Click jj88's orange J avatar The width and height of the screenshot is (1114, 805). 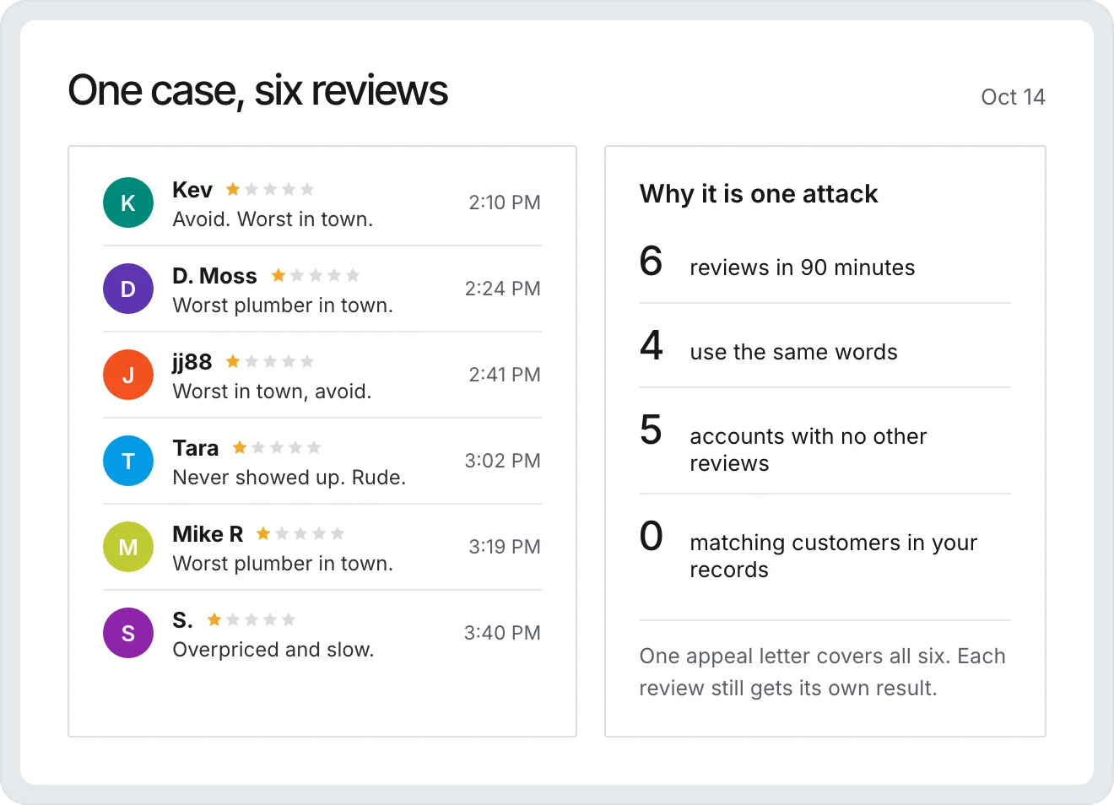click(128, 375)
